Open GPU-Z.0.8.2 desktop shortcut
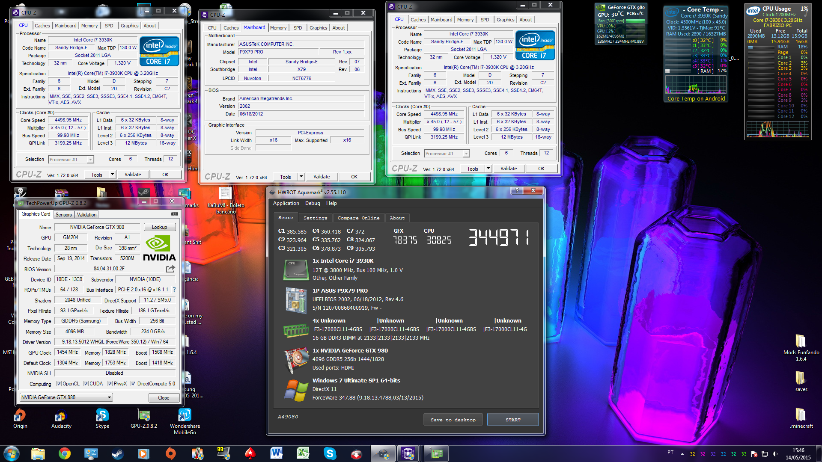The height and width of the screenshot is (462, 822). (144, 419)
